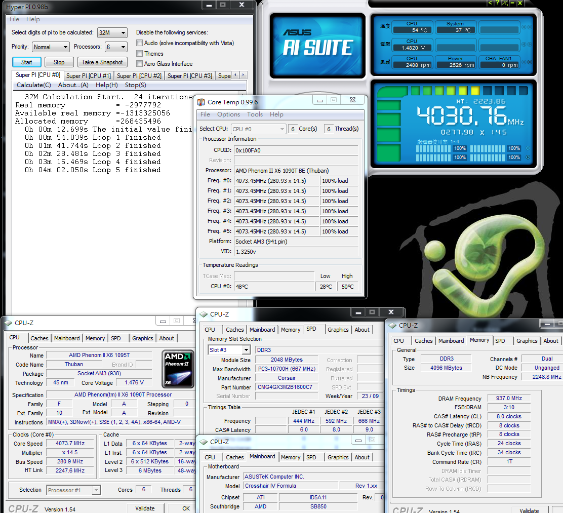Click CPU-Z icon in leftmost CPU-Z title bar
This screenshot has height=513, width=563.
(x=8, y=323)
